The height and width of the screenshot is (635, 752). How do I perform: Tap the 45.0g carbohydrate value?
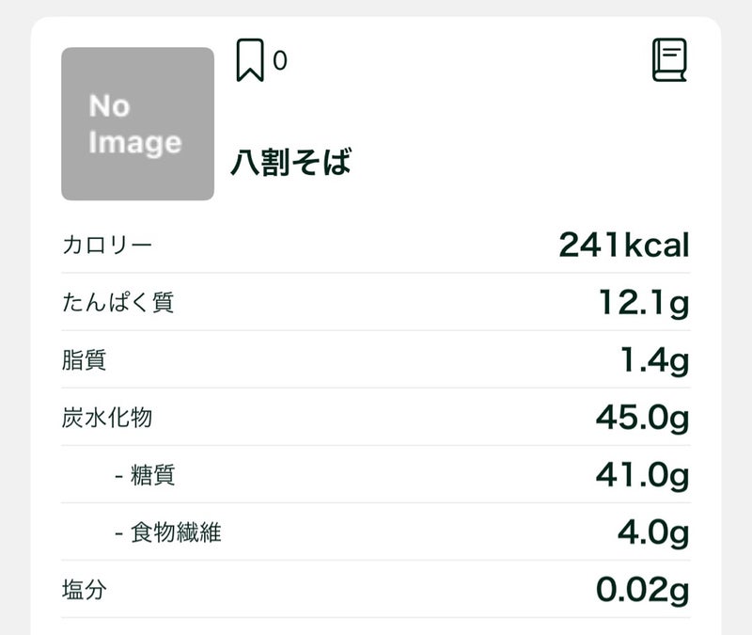click(642, 418)
